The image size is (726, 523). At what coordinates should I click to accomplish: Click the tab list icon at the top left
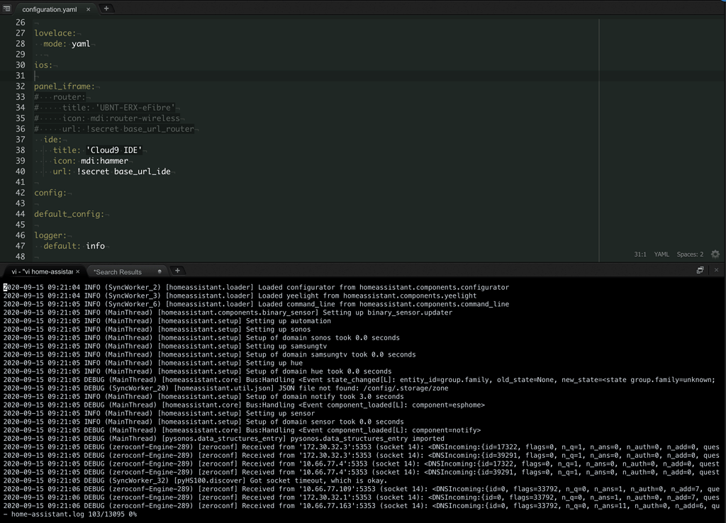coord(7,9)
